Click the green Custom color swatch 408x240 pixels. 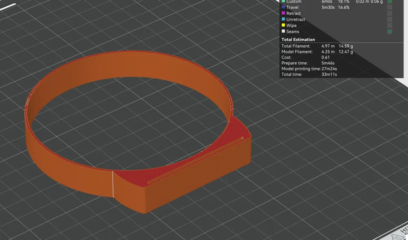(284, 1)
